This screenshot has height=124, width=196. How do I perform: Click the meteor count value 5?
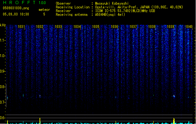(44, 14)
